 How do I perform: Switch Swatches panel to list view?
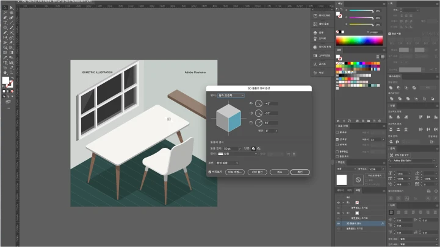pyautogui.click(x=378, y=57)
